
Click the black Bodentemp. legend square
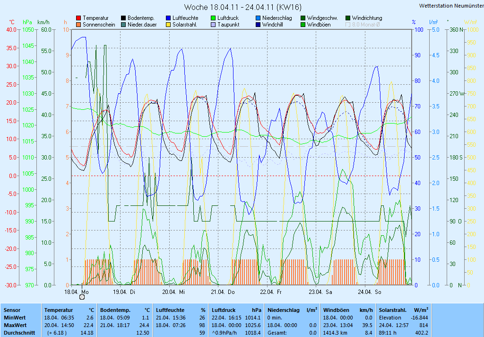pyautogui.click(x=123, y=18)
